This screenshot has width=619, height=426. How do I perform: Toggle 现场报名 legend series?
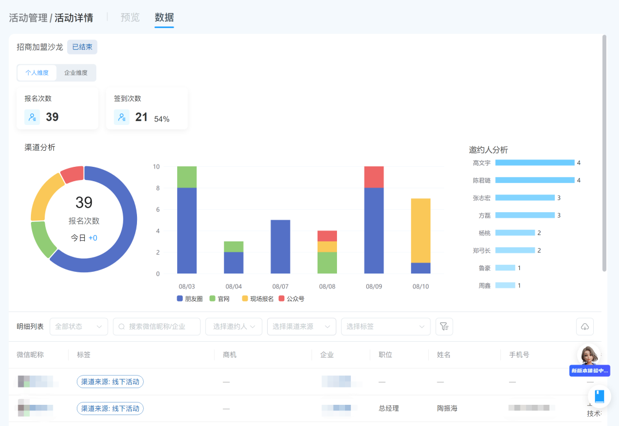(x=257, y=299)
